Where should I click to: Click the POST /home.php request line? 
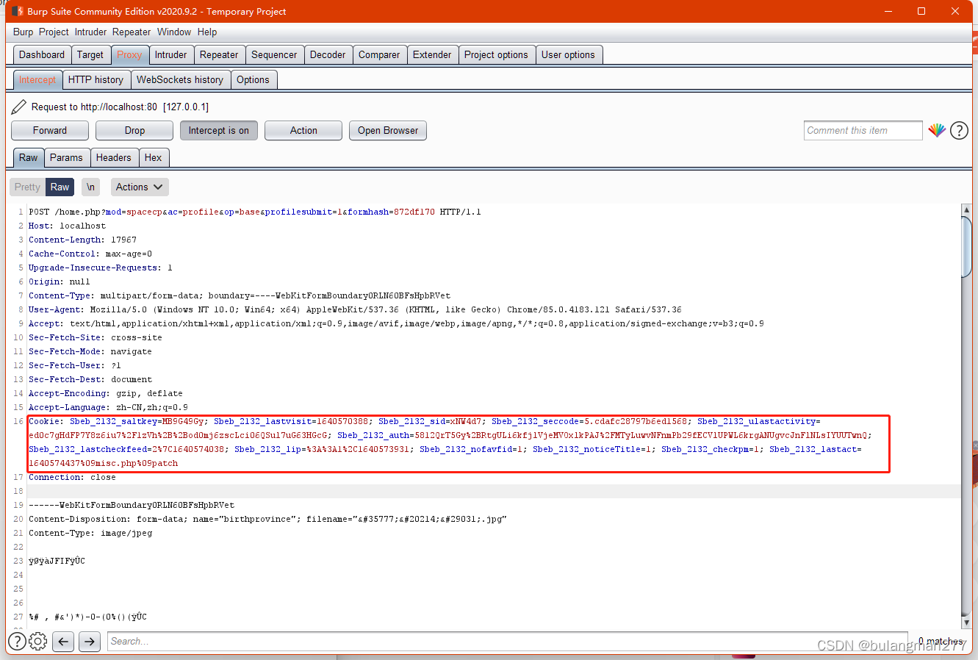click(255, 212)
